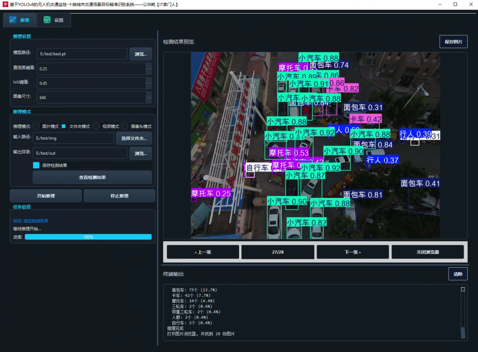Screen dimensions: 478x352
Task: Decrease the 图像尺寸 value with down arrow
Action: [x=149, y=101]
